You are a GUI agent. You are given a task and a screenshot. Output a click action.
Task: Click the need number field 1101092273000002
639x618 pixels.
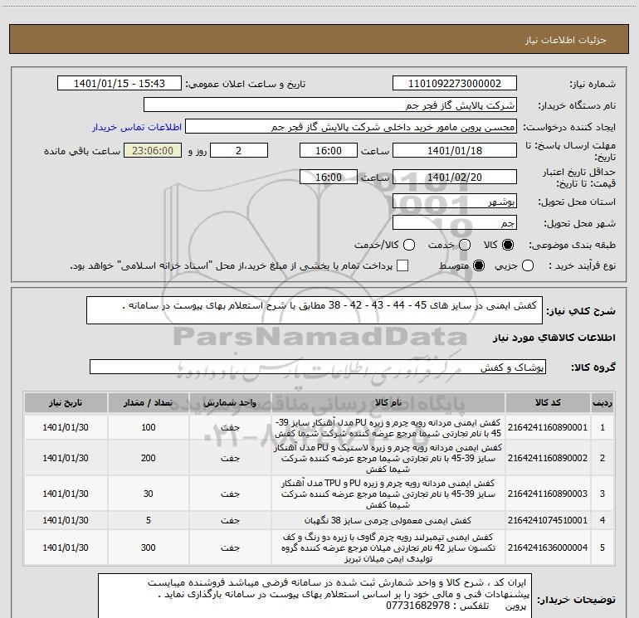(x=455, y=84)
